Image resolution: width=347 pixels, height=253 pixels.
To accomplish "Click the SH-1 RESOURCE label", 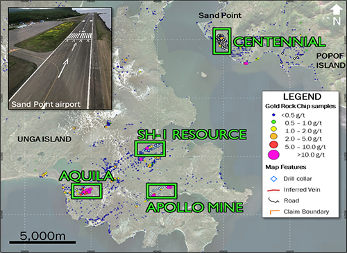I will [x=192, y=134].
